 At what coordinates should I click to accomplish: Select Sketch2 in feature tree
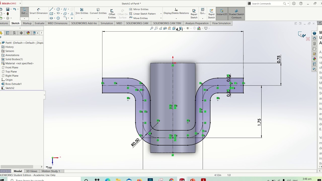[8, 88]
